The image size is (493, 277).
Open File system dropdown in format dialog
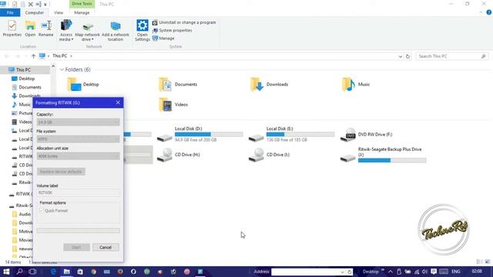pyautogui.click(x=78, y=139)
